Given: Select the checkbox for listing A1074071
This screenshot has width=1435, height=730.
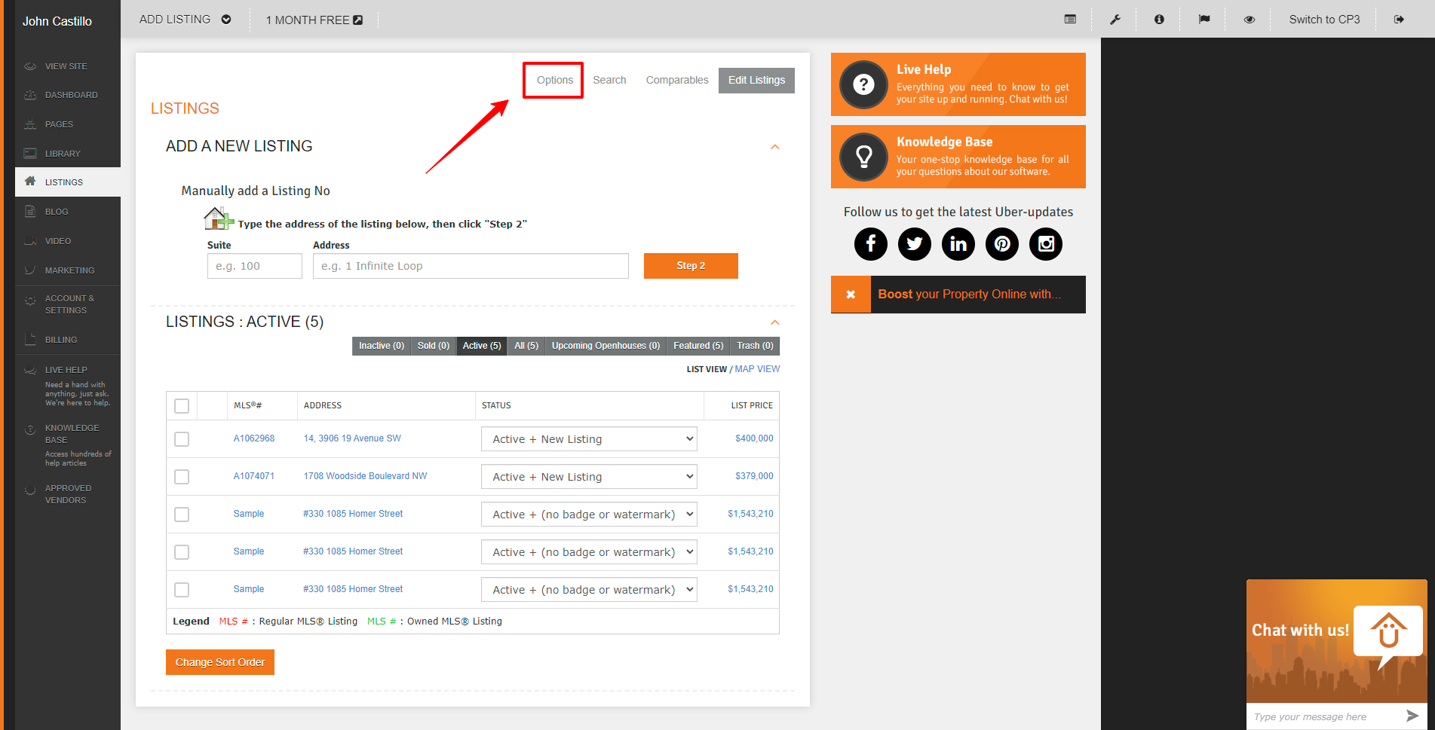Looking at the screenshot, I should point(182,477).
